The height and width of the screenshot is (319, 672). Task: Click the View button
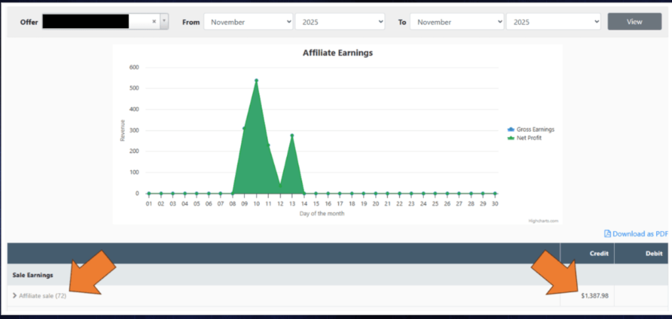[x=634, y=22]
